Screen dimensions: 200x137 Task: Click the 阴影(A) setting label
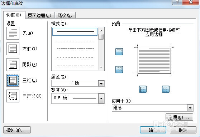click(30, 65)
